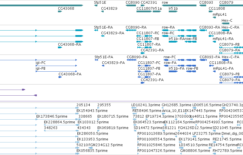Click the Hex-C gene label
Screen dimensions: 243x155
click(227, 21)
